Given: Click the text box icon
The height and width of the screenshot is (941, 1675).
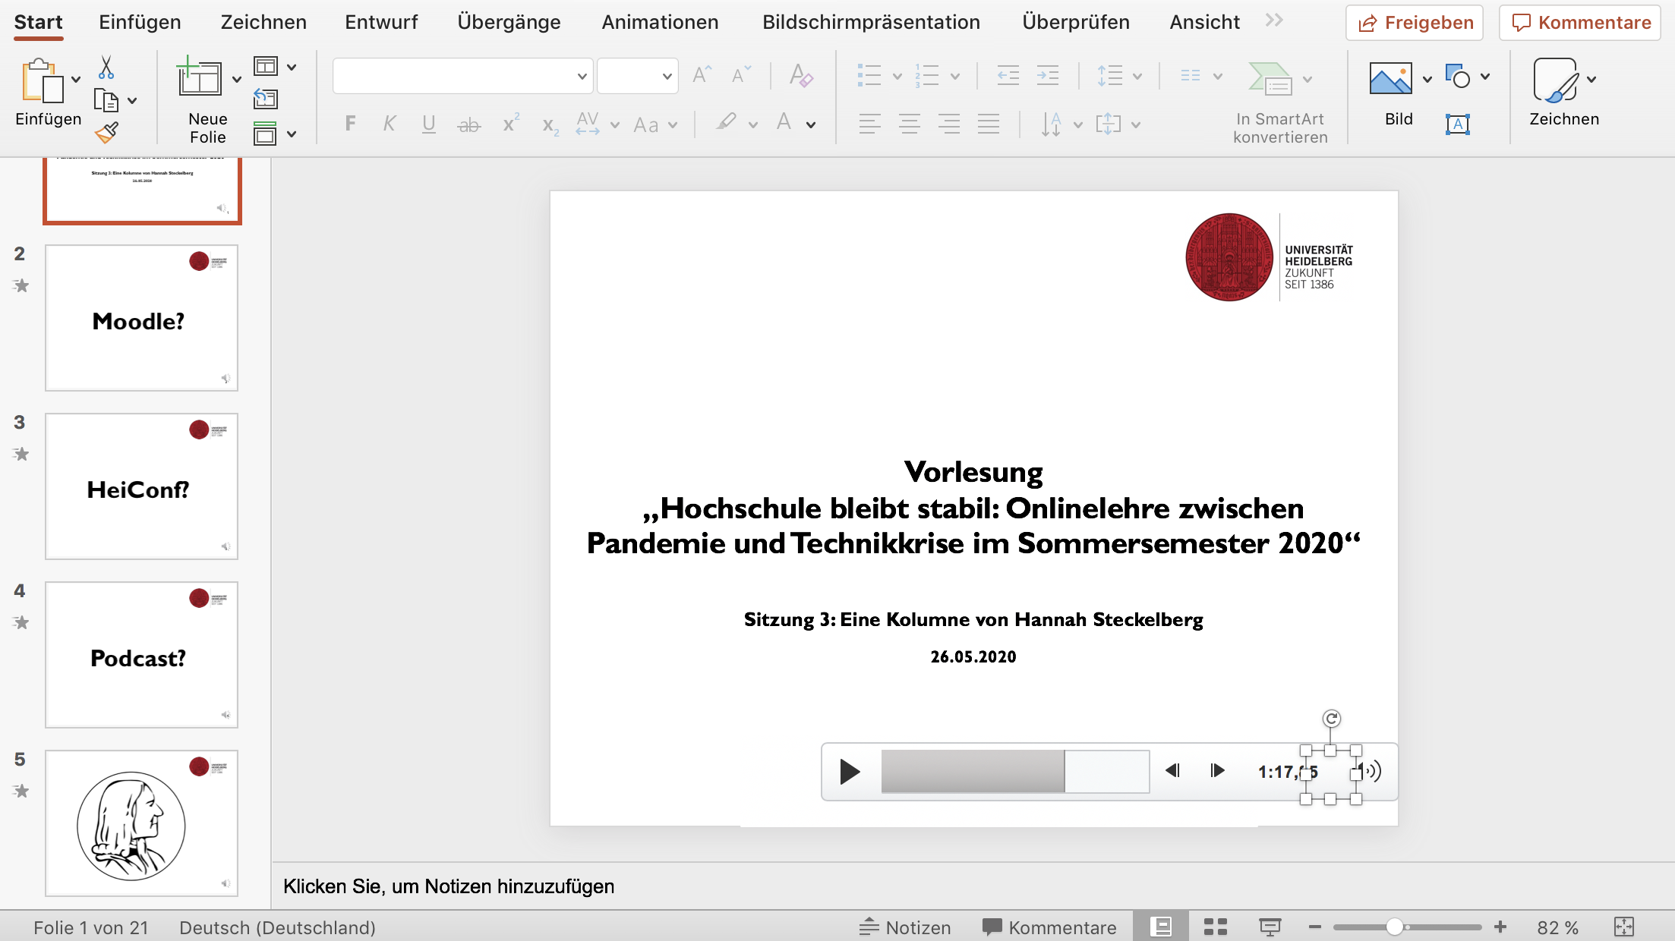Looking at the screenshot, I should tap(1457, 124).
